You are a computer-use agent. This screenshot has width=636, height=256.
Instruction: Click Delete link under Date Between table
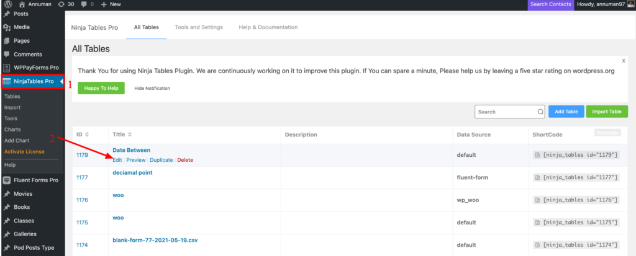(185, 160)
